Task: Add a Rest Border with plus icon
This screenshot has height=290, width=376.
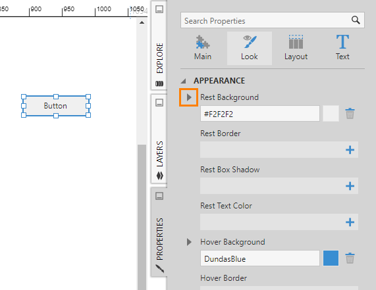Action: (350, 150)
